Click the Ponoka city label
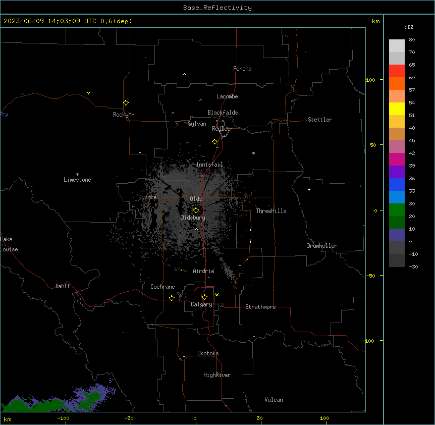Image resolution: width=435 pixels, height=425 pixels. [x=242, y=69]
